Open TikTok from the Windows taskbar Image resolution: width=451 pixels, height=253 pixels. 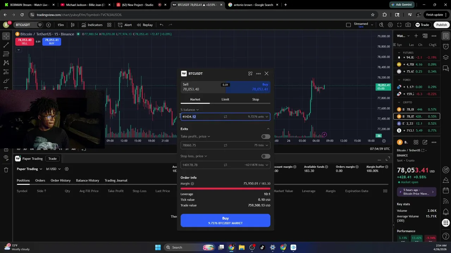[262, 247]
